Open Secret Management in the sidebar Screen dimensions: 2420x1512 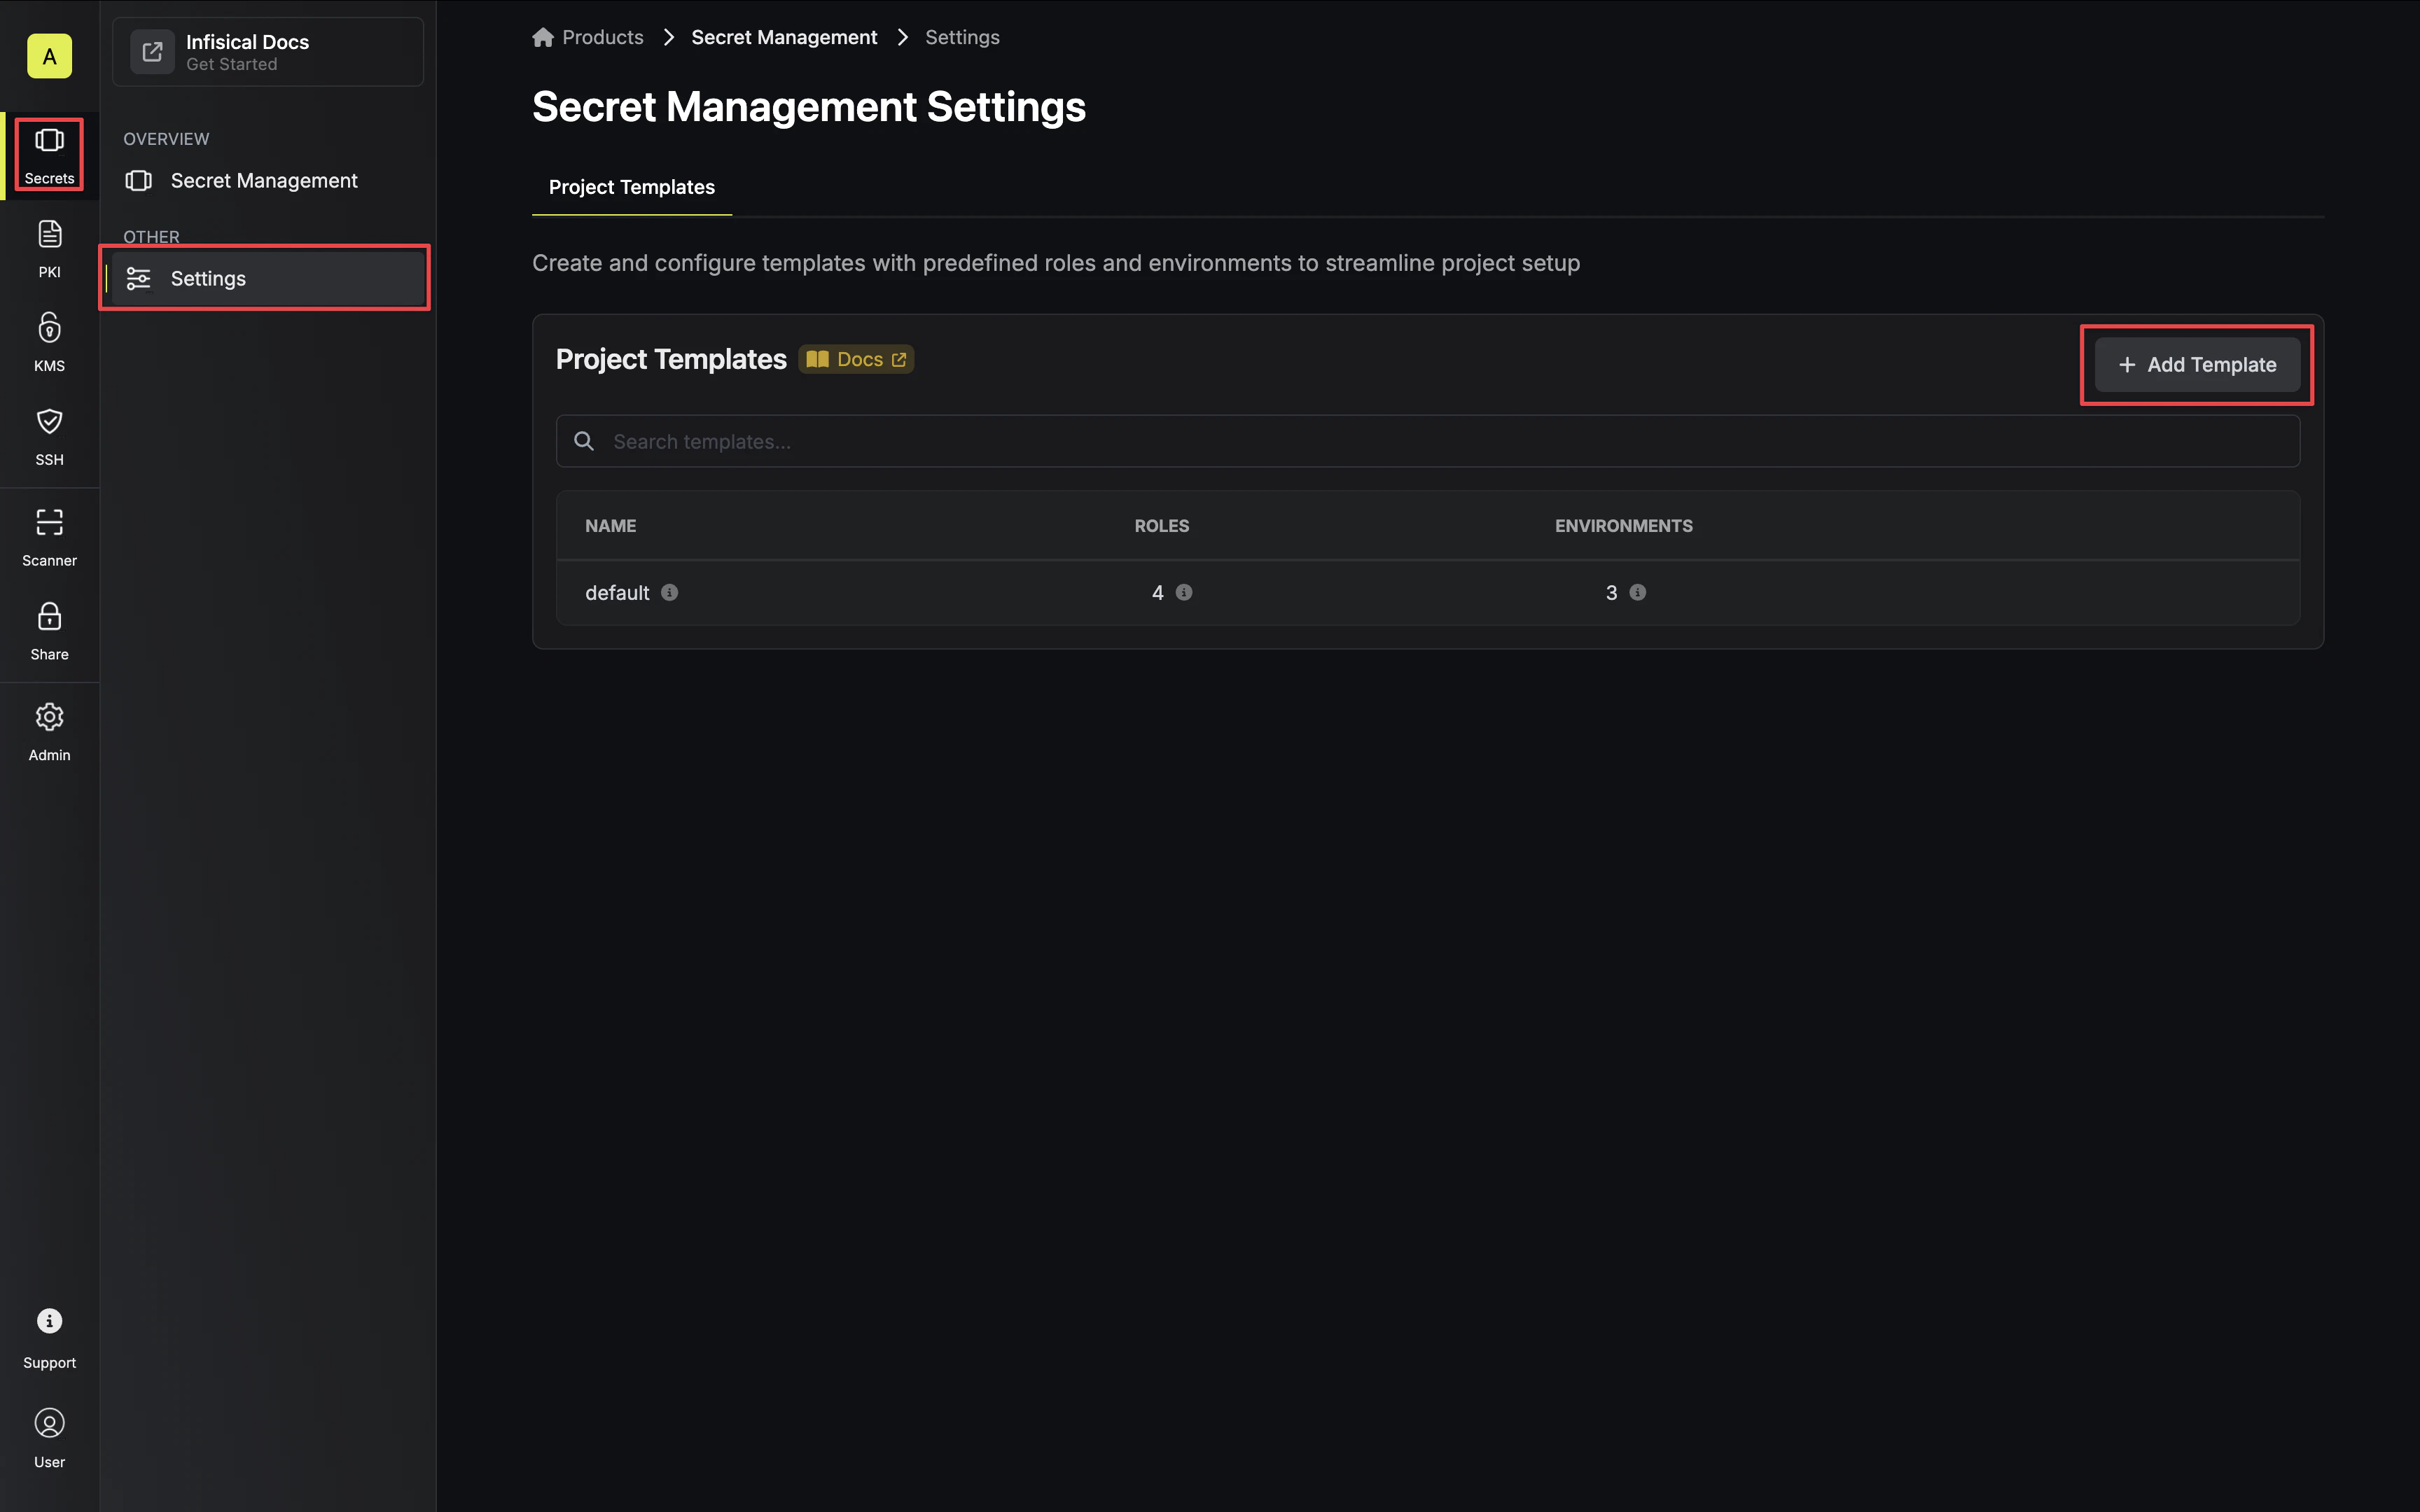coord(268,180)
